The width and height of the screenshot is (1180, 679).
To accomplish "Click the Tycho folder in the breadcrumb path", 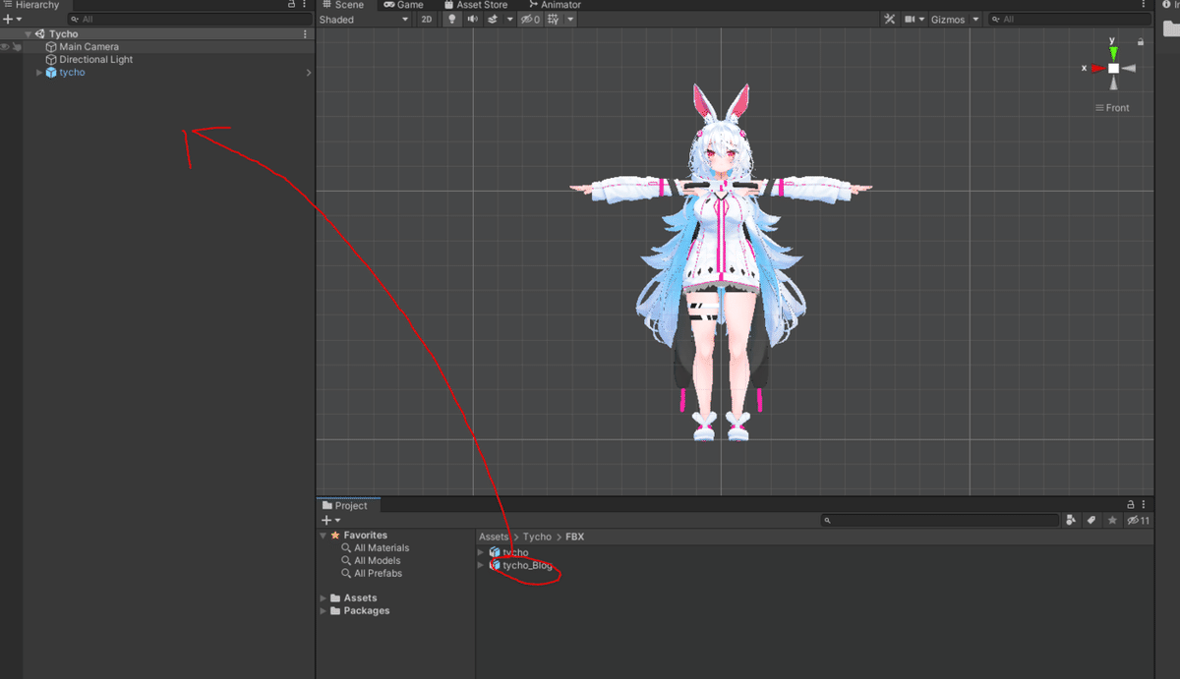I will click(x=537, y=538).
